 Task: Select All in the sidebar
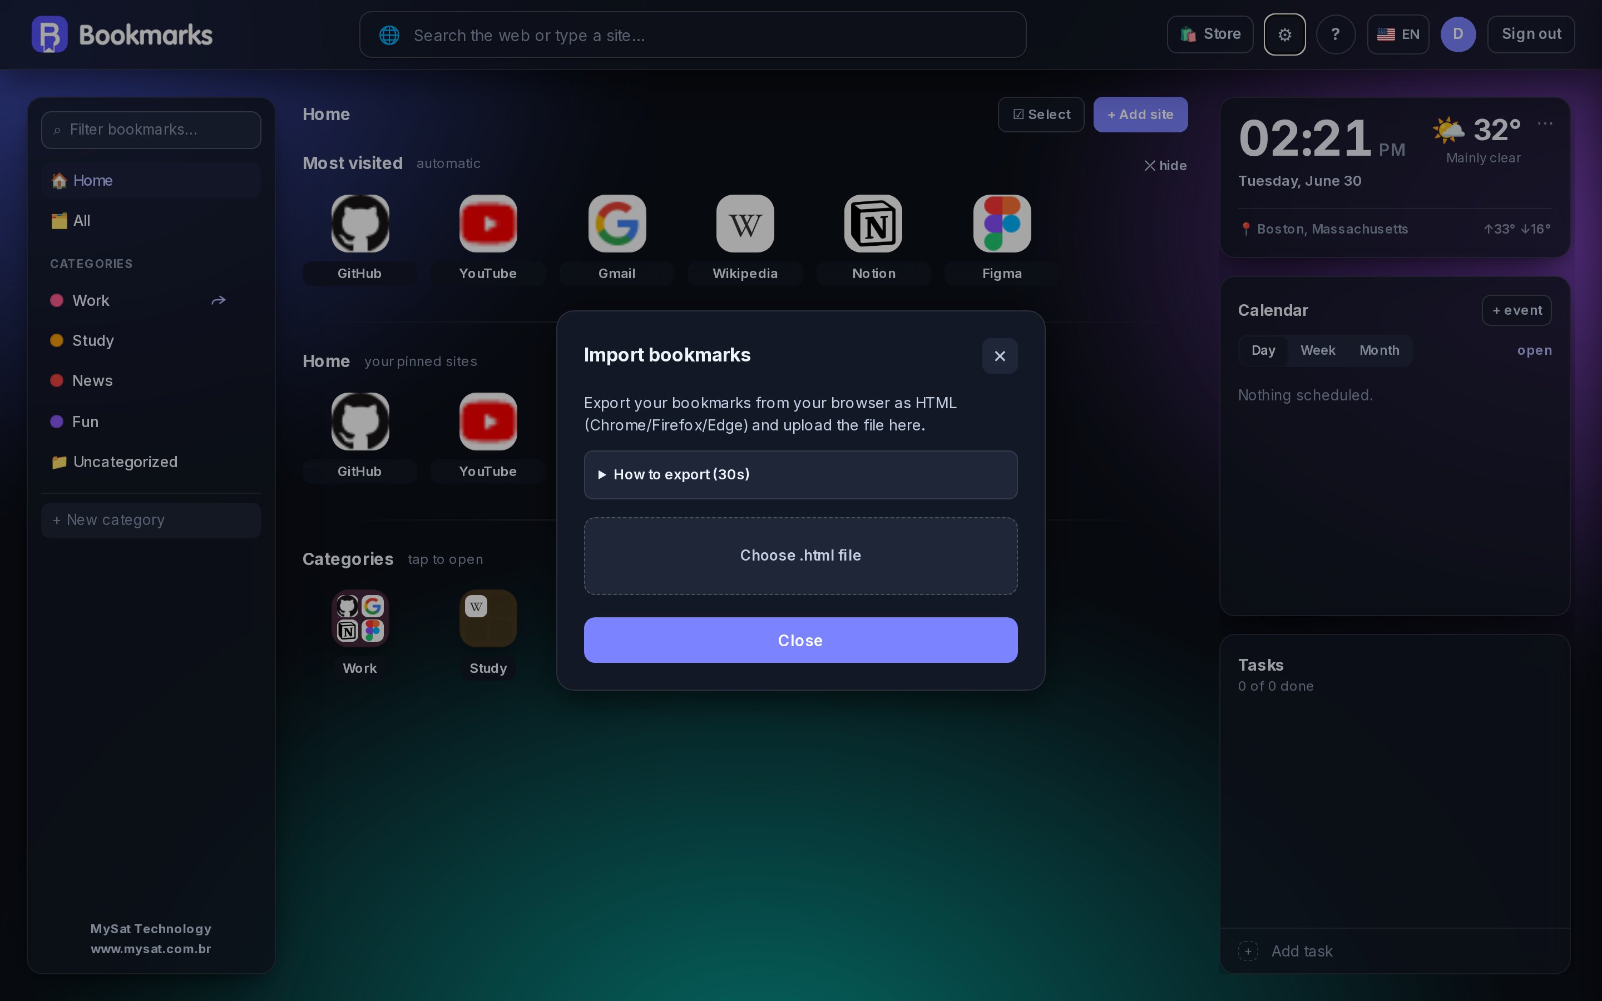[x=151, y=220]
